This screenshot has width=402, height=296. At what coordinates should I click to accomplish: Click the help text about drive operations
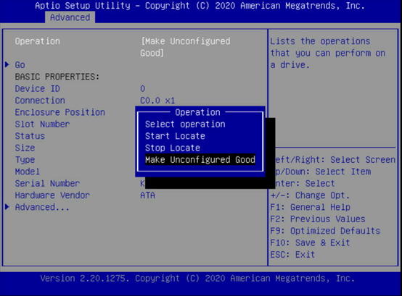[328, 53]
